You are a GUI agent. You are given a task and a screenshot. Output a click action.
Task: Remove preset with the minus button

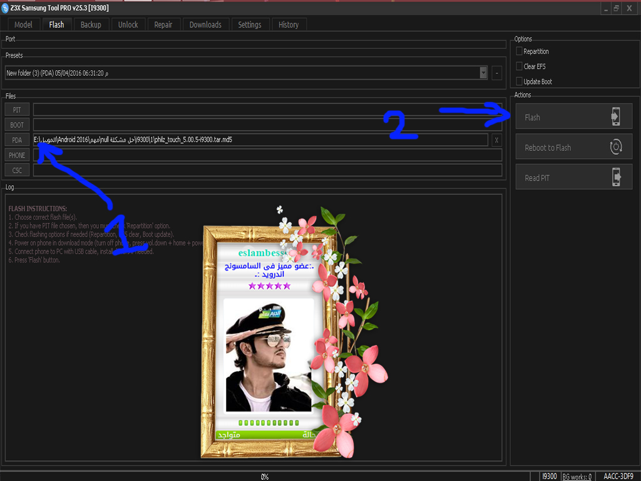click(496, 73)
